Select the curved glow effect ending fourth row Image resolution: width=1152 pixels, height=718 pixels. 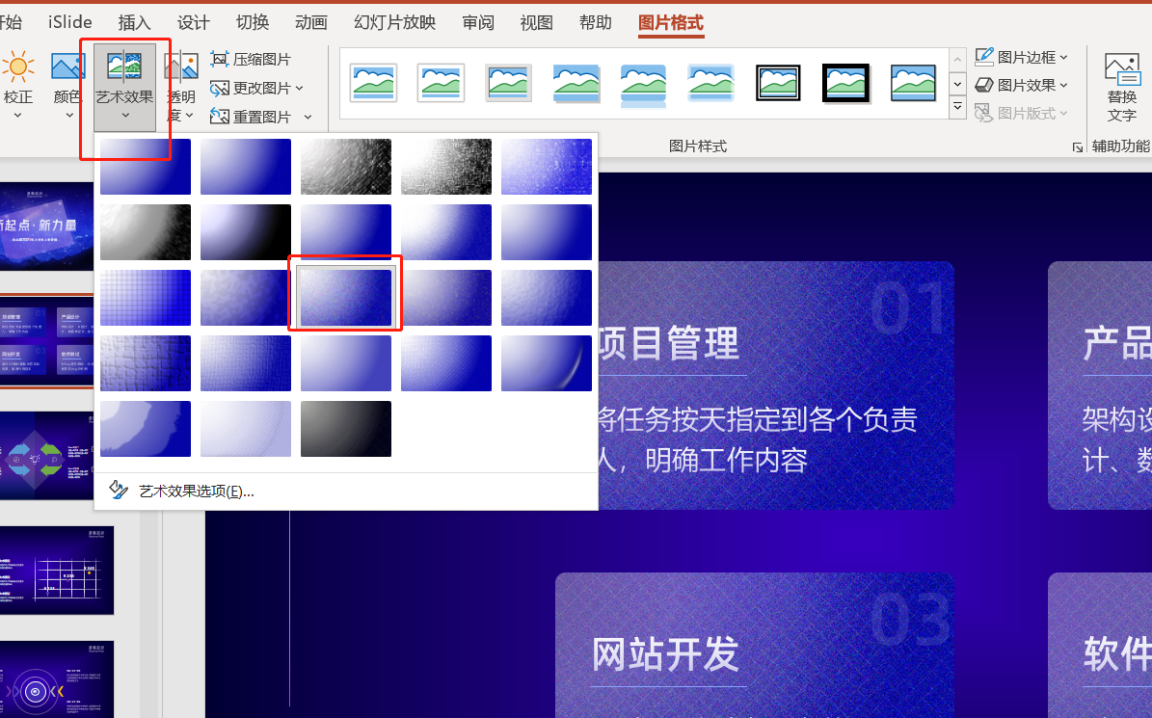pyautogui.click(x=547, y=363)
